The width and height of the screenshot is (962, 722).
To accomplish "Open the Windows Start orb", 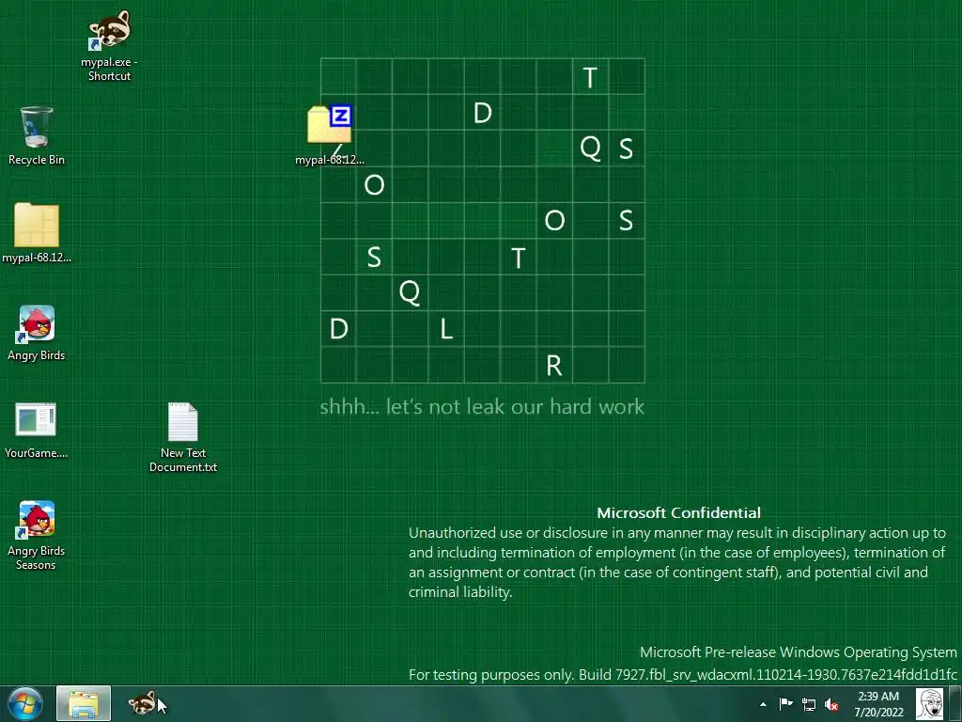I will [x=25, y=703].
